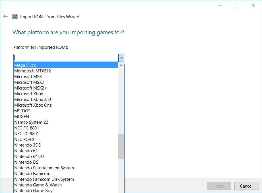Viewport: 262px width, 193px height.
Task: Choose Nintendo 3DS platform
Action: coord(66,145)
